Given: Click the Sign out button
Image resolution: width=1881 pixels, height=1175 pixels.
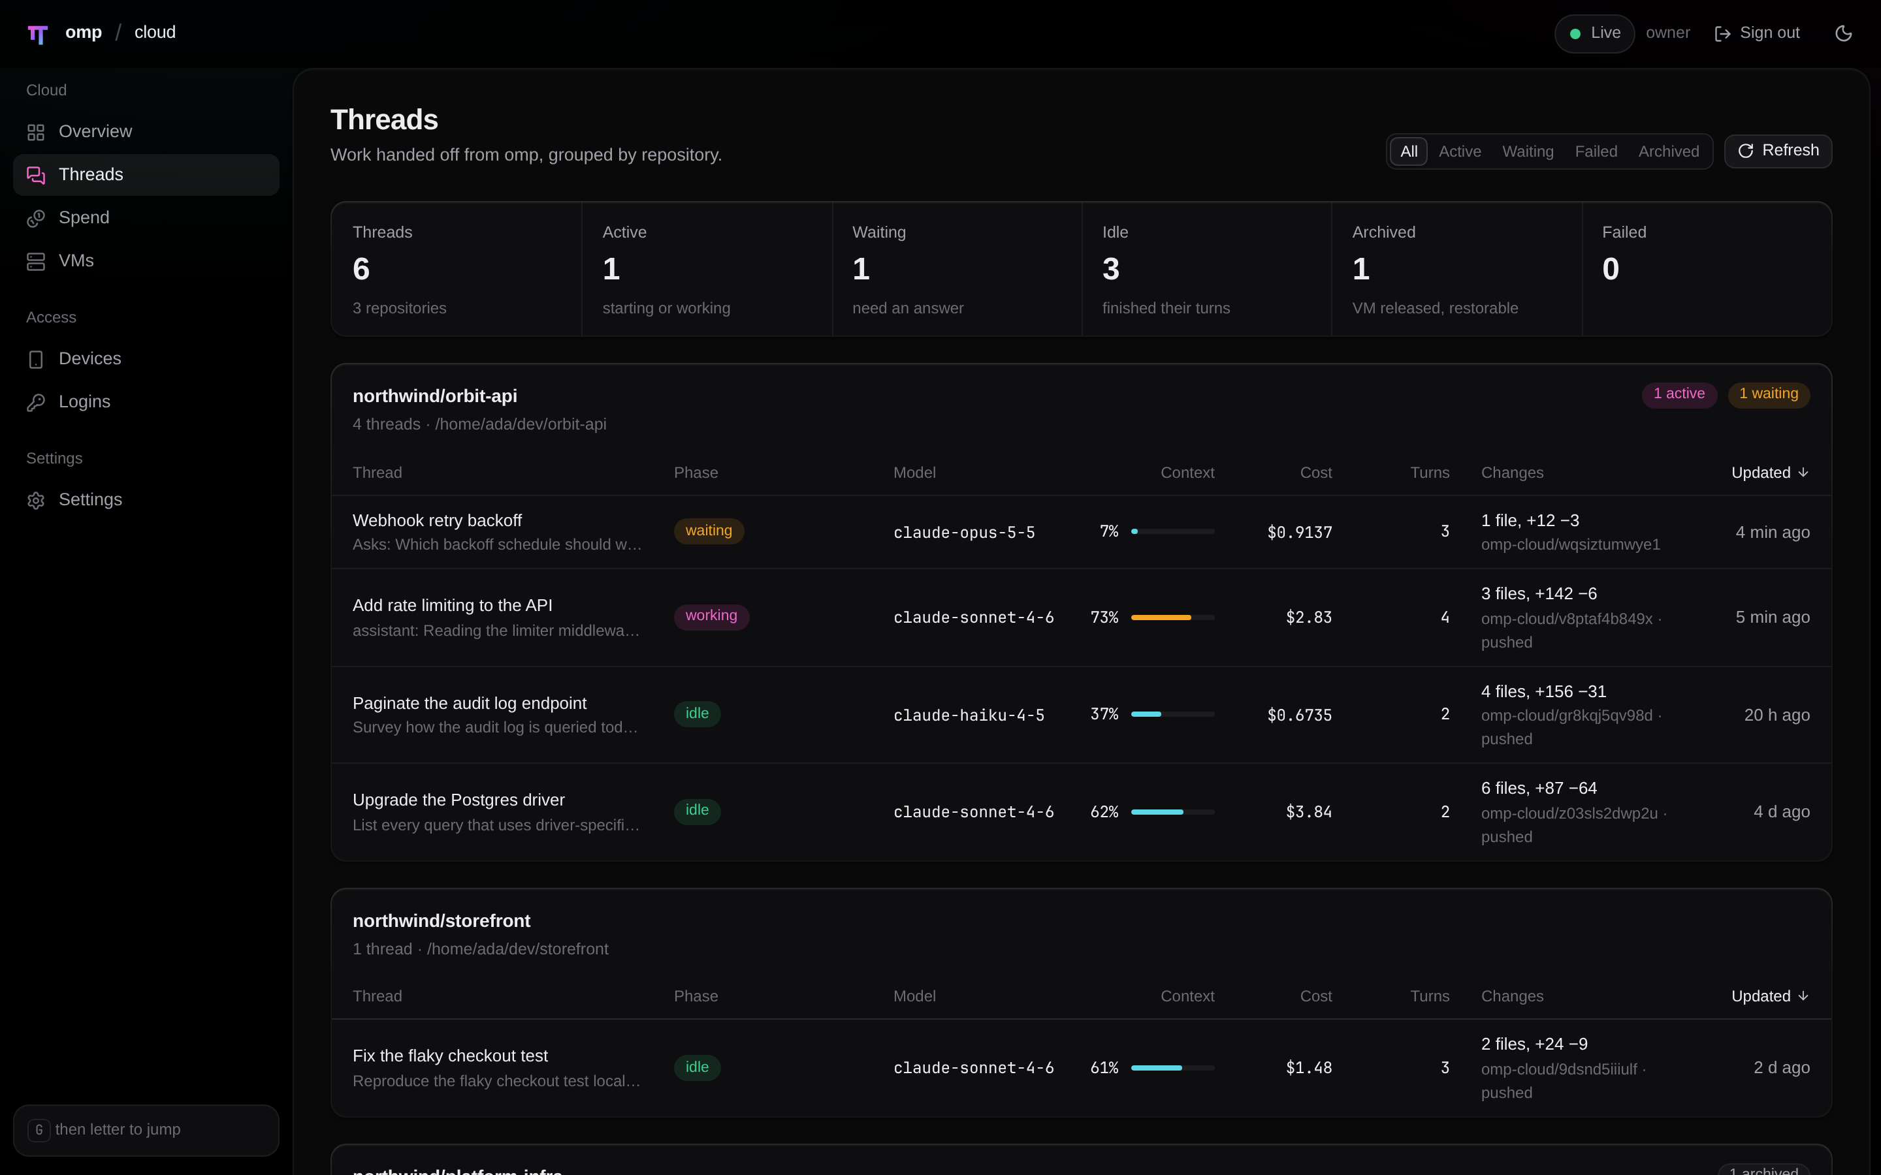Looking at the screenshot, I should (1758, 33).
